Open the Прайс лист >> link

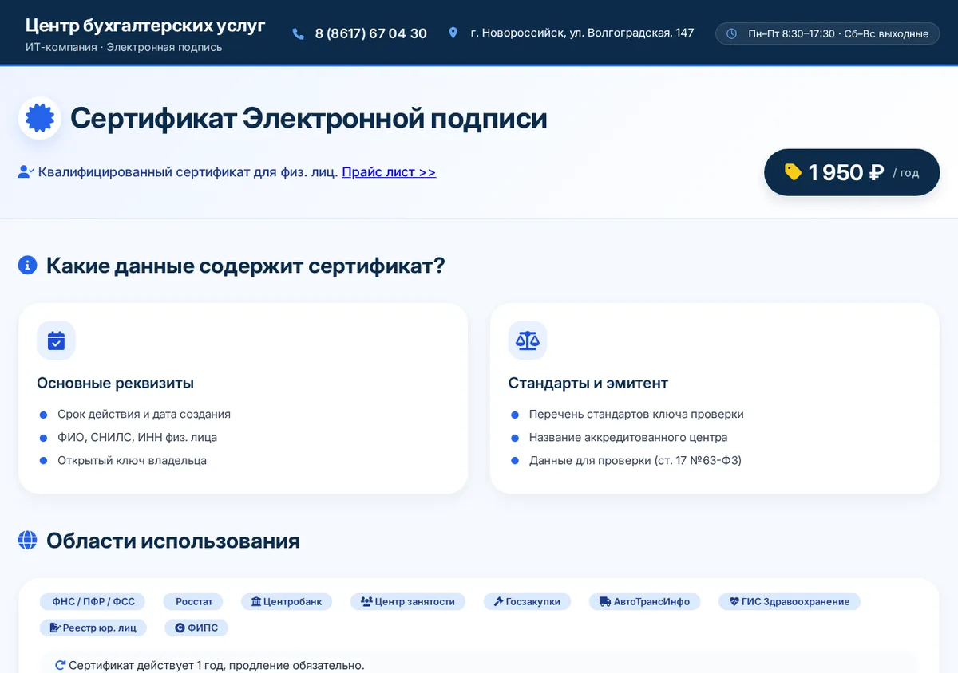point(389,172)
